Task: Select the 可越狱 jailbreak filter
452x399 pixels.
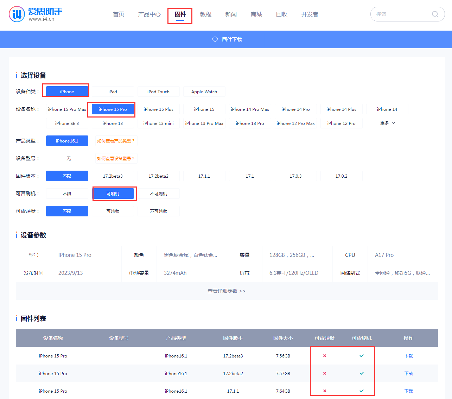Action: pos(113,211)
